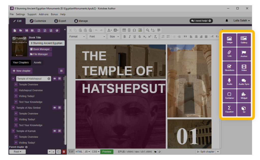
Task: Switch to the Customize tab
Action: point(39,21)
